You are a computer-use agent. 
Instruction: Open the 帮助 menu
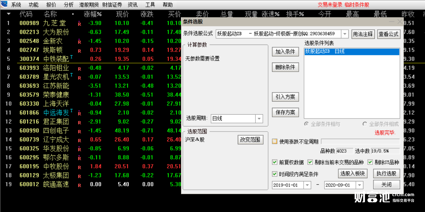tap(168, 5)
